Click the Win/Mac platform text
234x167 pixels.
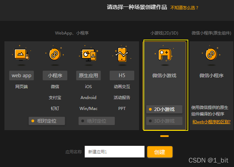pyautogui.click(x=88, y=109)
